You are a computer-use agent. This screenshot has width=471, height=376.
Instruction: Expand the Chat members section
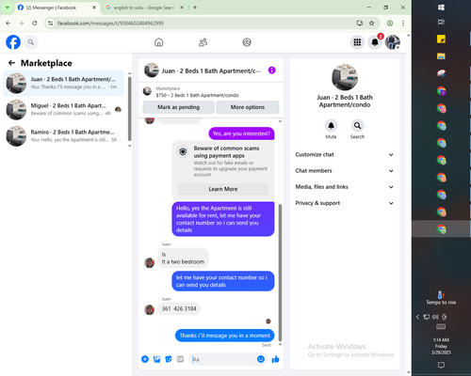(345, 171)
